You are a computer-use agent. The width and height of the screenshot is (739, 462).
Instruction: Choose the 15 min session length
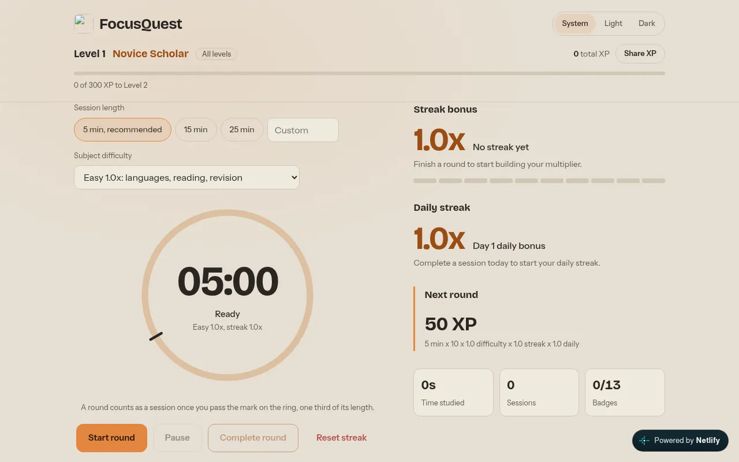click(x=196, y=129)
